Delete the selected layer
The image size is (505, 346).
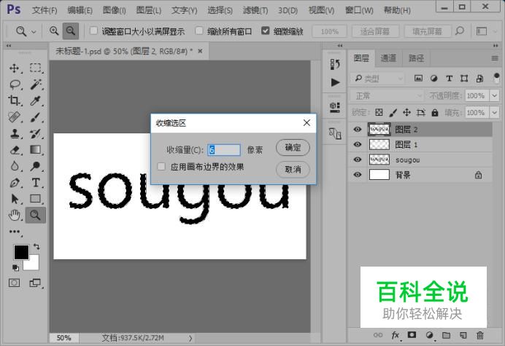tap(480, 335)
